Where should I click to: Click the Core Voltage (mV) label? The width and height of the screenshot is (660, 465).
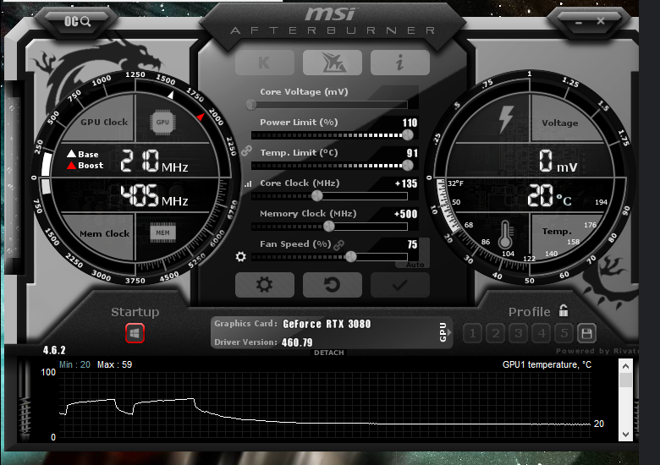pos(304,91)
